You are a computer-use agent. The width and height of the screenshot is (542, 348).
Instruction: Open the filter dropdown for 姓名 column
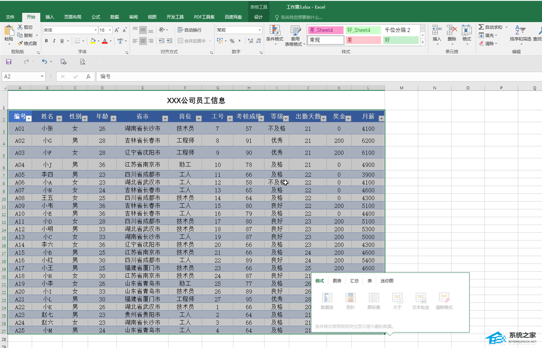click(x=59, y=119)
